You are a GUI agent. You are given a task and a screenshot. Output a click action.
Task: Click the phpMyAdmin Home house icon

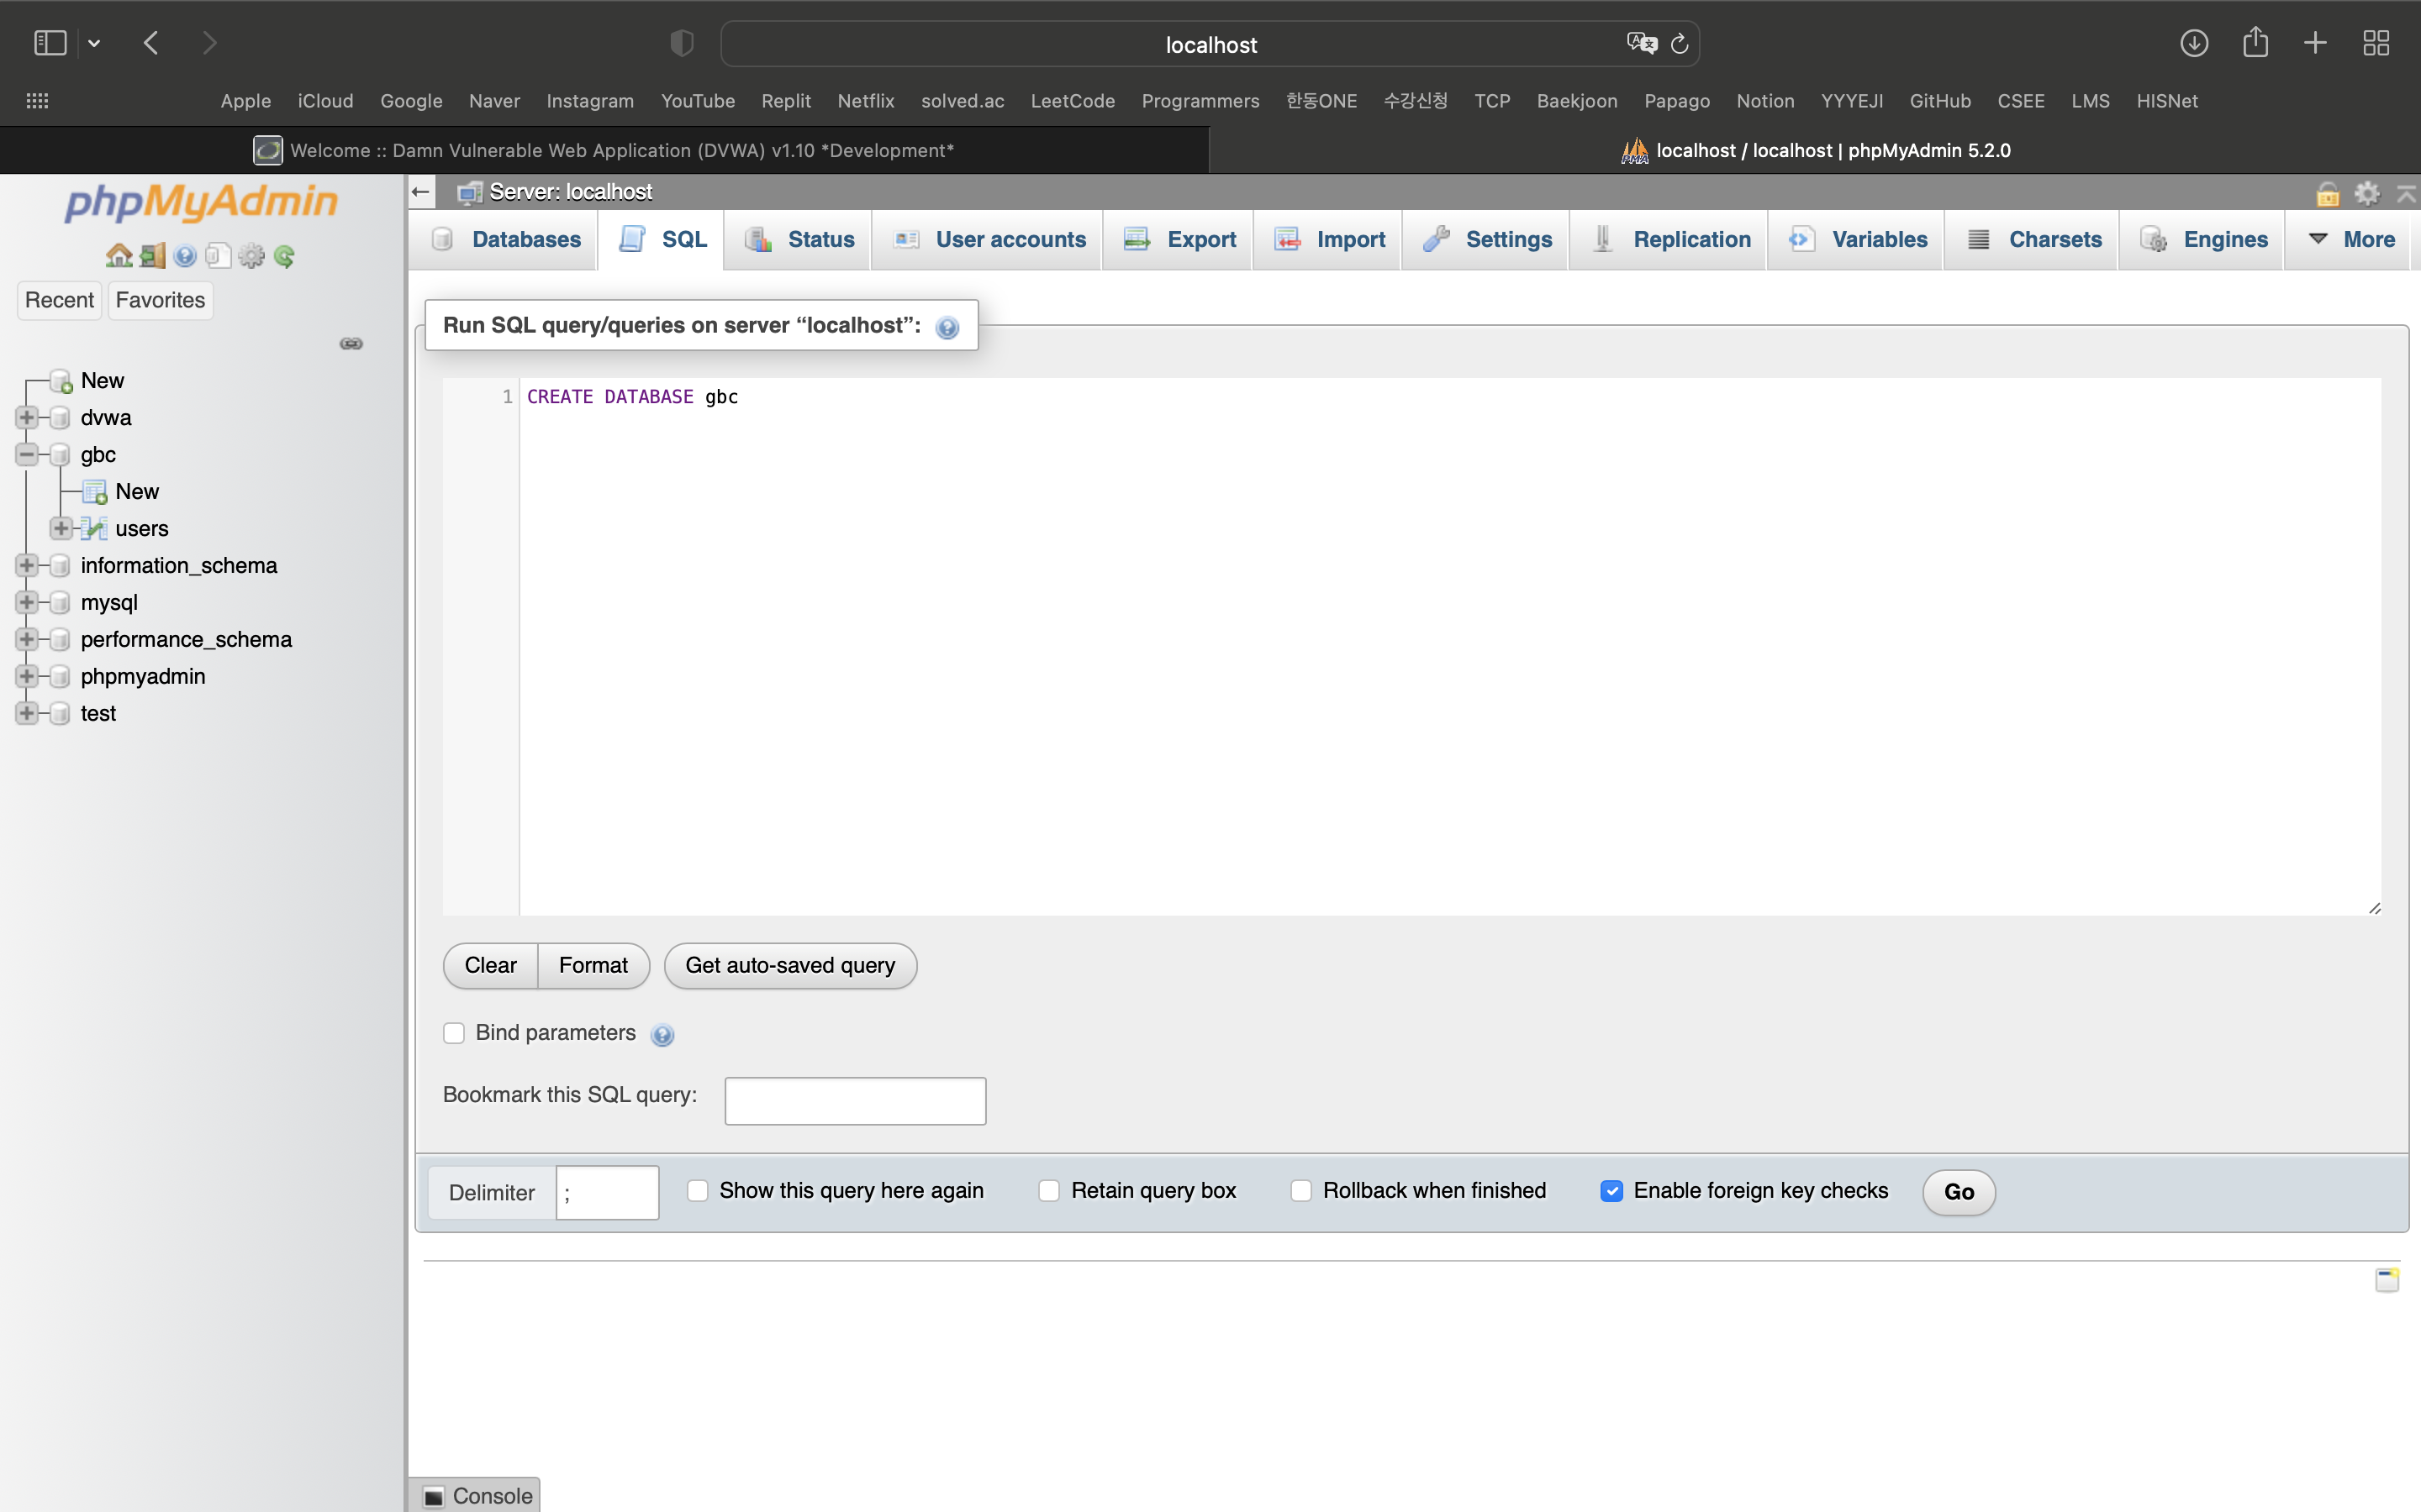(x=118, y=256)
